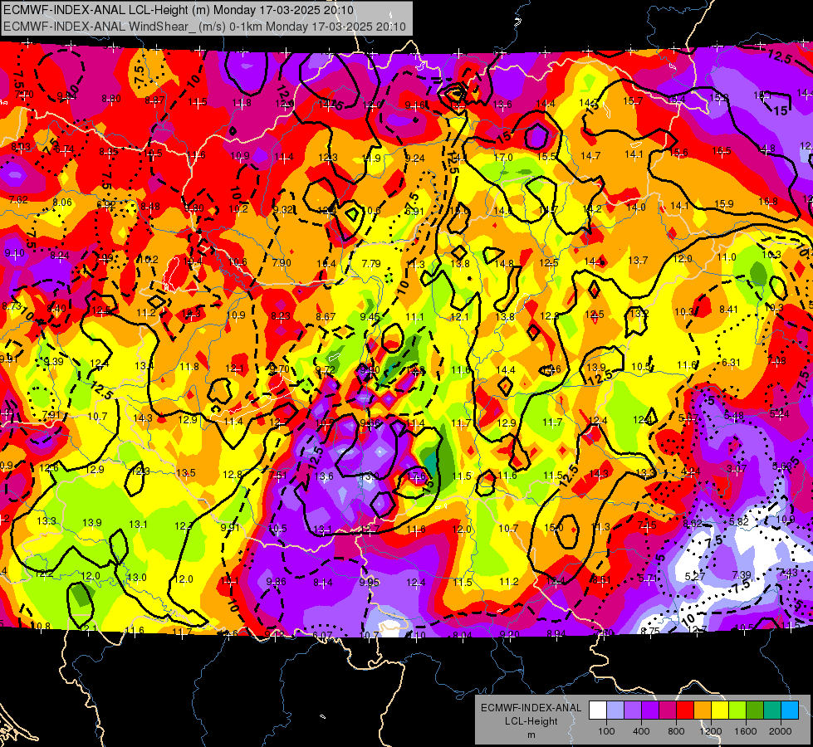Click the wind shear value 9.45
Screen dimensions: 813x747
coord(370,317)
